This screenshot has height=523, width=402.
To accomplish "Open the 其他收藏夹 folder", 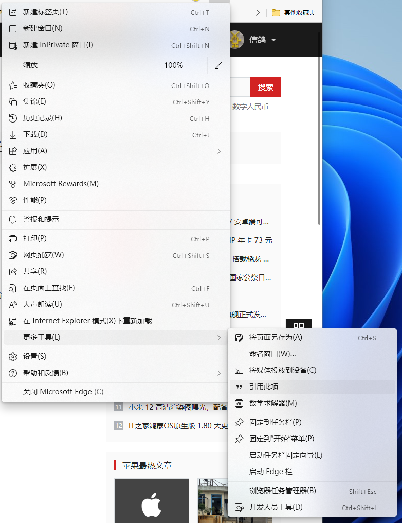I will (294, 13).
